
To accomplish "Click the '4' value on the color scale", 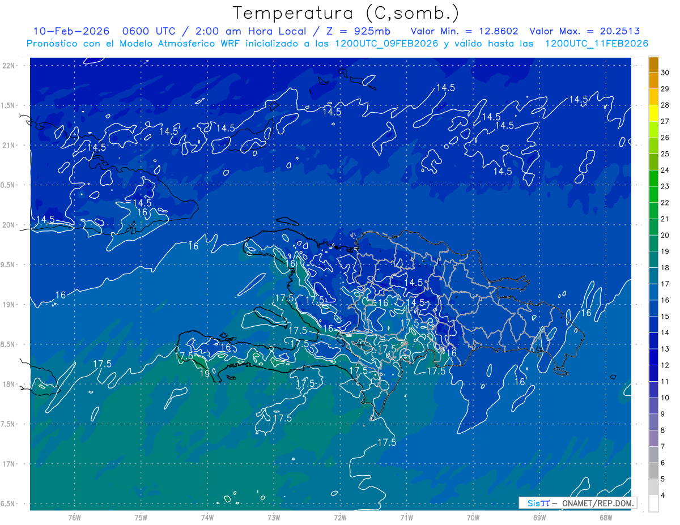I will click(x=664, y=496).
